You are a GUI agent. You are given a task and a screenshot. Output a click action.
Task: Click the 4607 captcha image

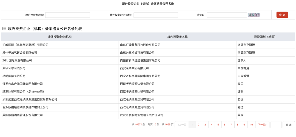tap(254, 15)
